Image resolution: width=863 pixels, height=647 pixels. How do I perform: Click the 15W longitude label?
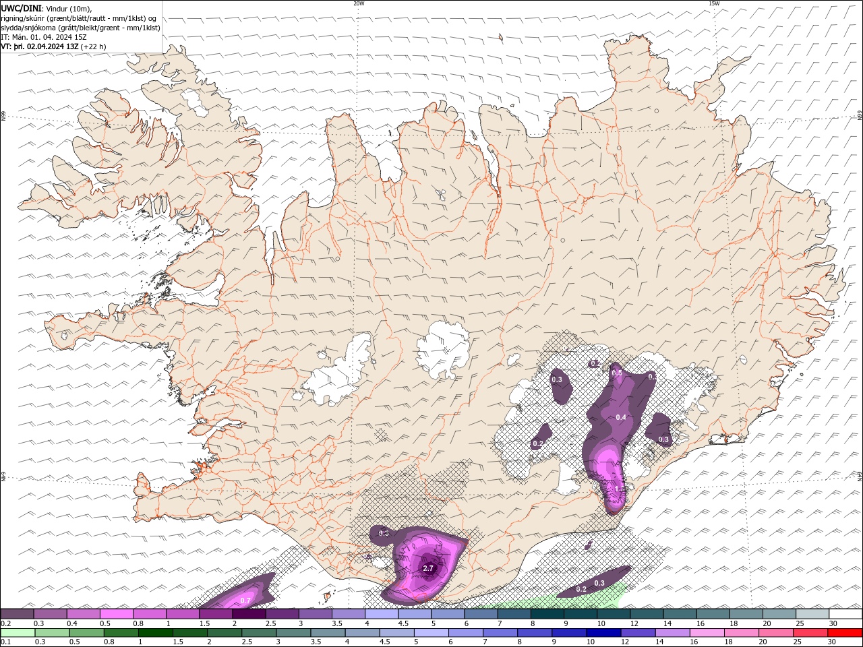714,3
